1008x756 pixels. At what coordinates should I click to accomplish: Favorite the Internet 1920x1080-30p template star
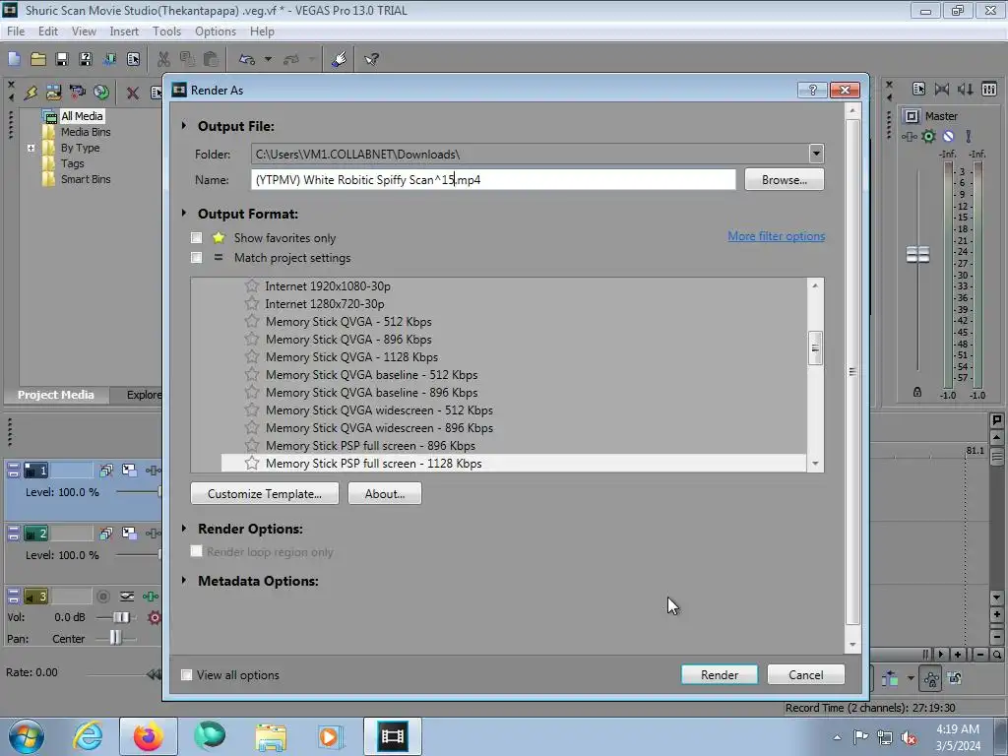click(x=252, y=286)
